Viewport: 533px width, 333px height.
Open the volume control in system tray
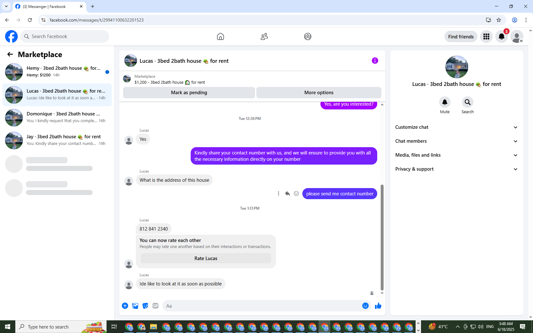pyautogui.click(x=481, y=327)
